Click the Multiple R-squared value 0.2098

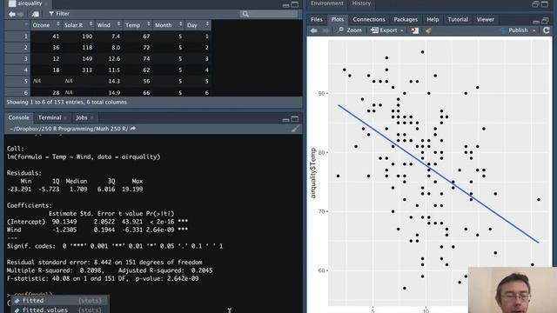point(91,270)
